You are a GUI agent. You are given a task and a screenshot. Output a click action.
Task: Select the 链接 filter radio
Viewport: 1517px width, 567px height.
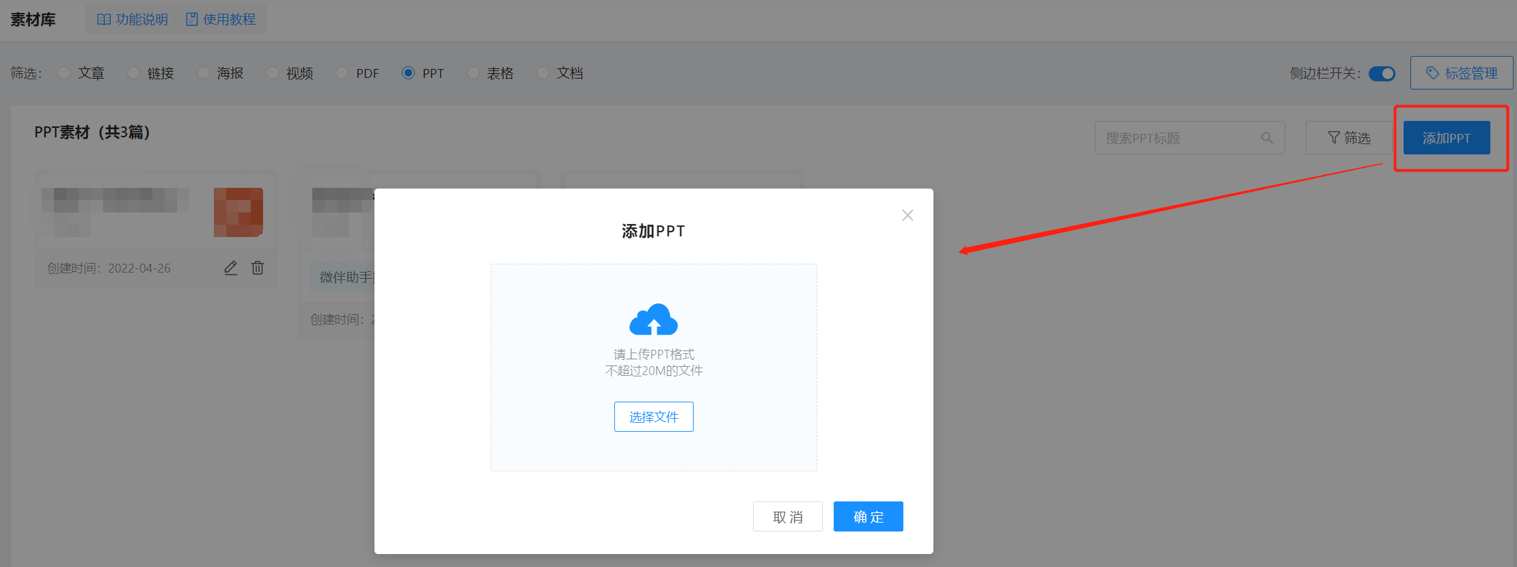coord(133,72)
